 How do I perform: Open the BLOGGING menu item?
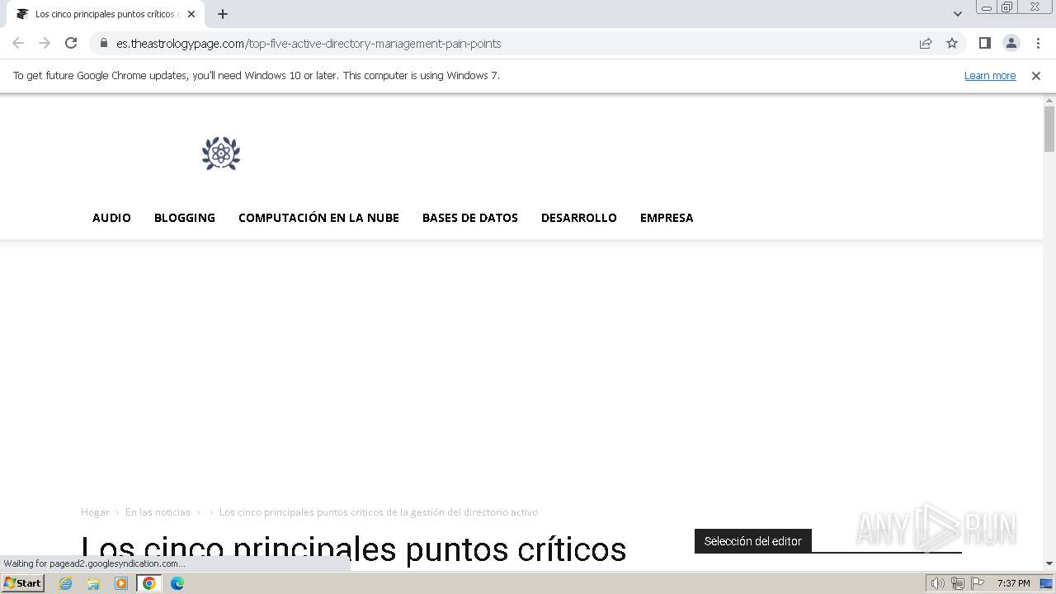(x=185, y=218)
